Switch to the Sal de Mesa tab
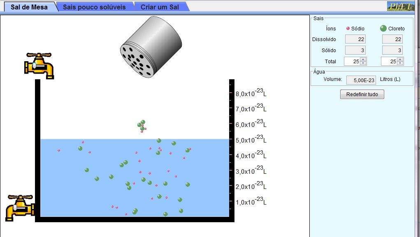Viewport: 420px width, 237px height. [x=29, y=7]
